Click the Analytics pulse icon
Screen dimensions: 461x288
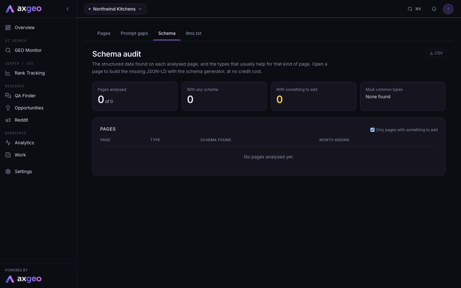point(8,143)
